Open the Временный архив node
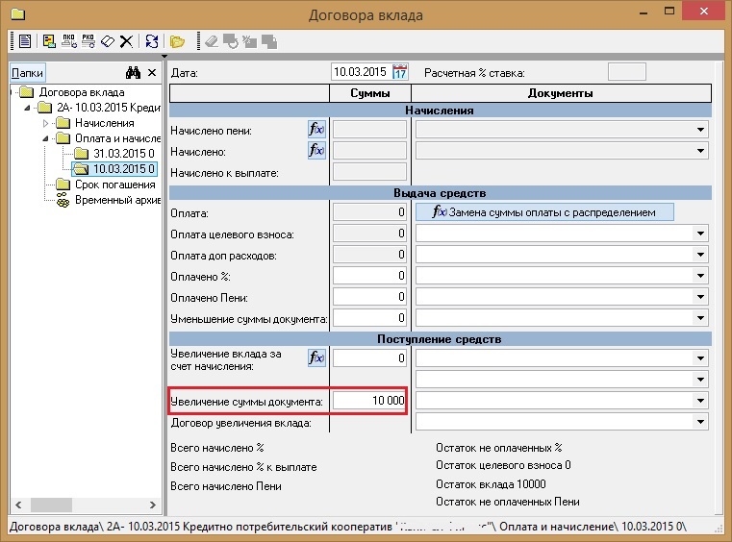The height and width of the screenshot is (542, 732). (x=117, y=200)
